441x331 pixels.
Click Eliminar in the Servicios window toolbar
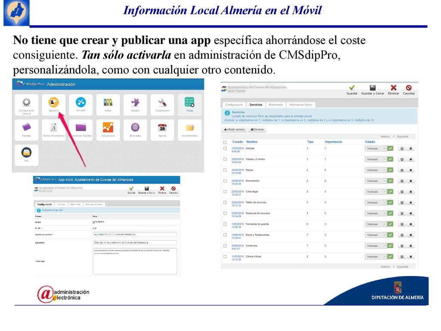(x=394, y=90)
